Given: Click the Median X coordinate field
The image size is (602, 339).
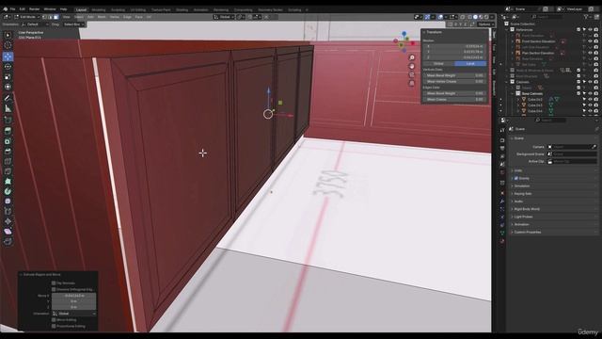Looking at the screenshot, I should coord(454,46).
